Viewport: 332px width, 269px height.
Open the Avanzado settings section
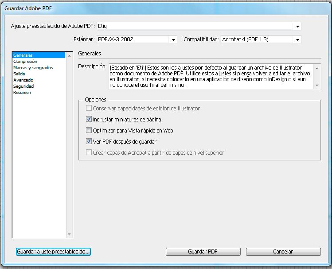click(23, 80)
